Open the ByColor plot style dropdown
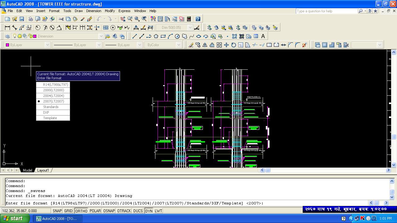Screen dimensions: 397x223 click(x=179, y=45)
